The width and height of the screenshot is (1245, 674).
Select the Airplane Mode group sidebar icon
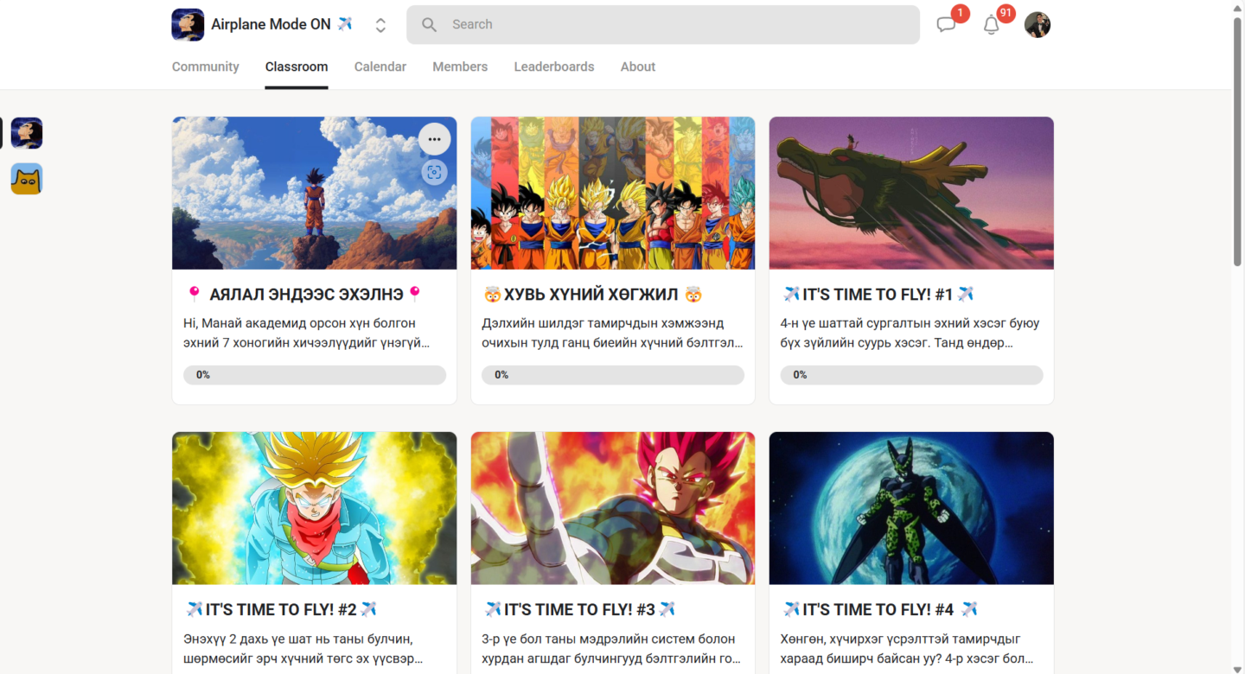(x=27, y=133)
